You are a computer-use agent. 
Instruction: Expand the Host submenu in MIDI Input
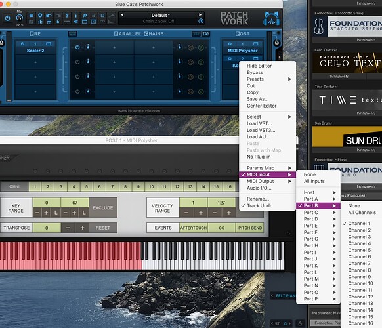pos(318,192)
